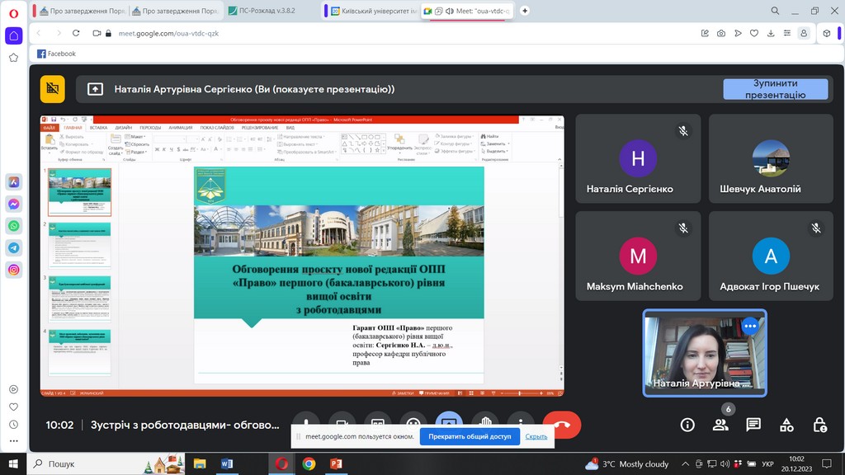Switch to the Київський університет tab
845x475 pixels.
pyautogui.click(x=371, y=12)
